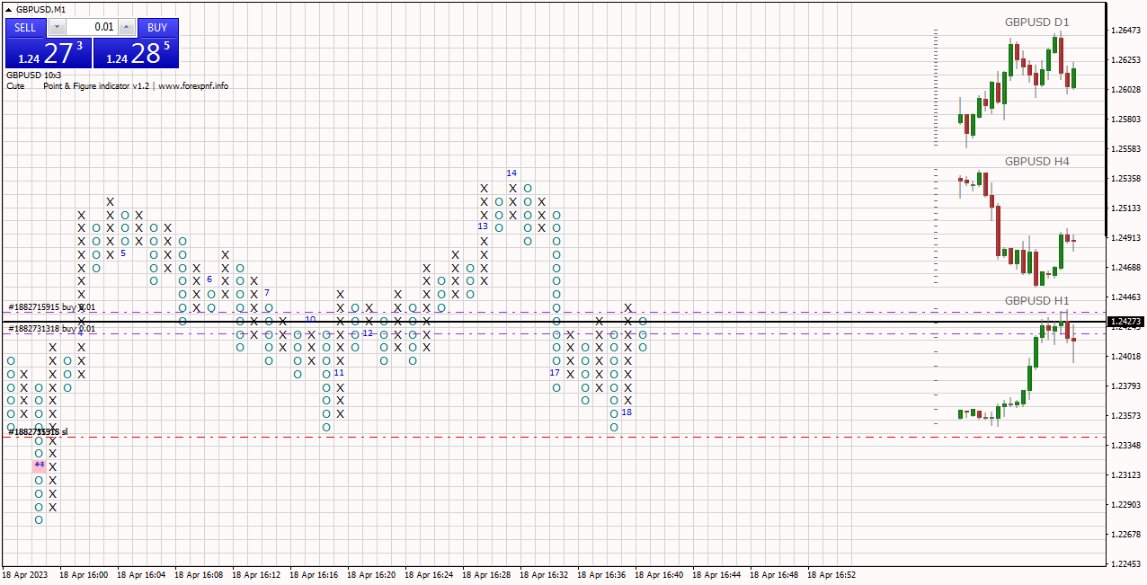This screenshot has height=585, width=1147.
Task: Click price scale value 1.23123
Action: 1126,475
